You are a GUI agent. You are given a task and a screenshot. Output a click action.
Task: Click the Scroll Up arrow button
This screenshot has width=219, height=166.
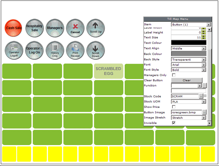coord(96,28)
